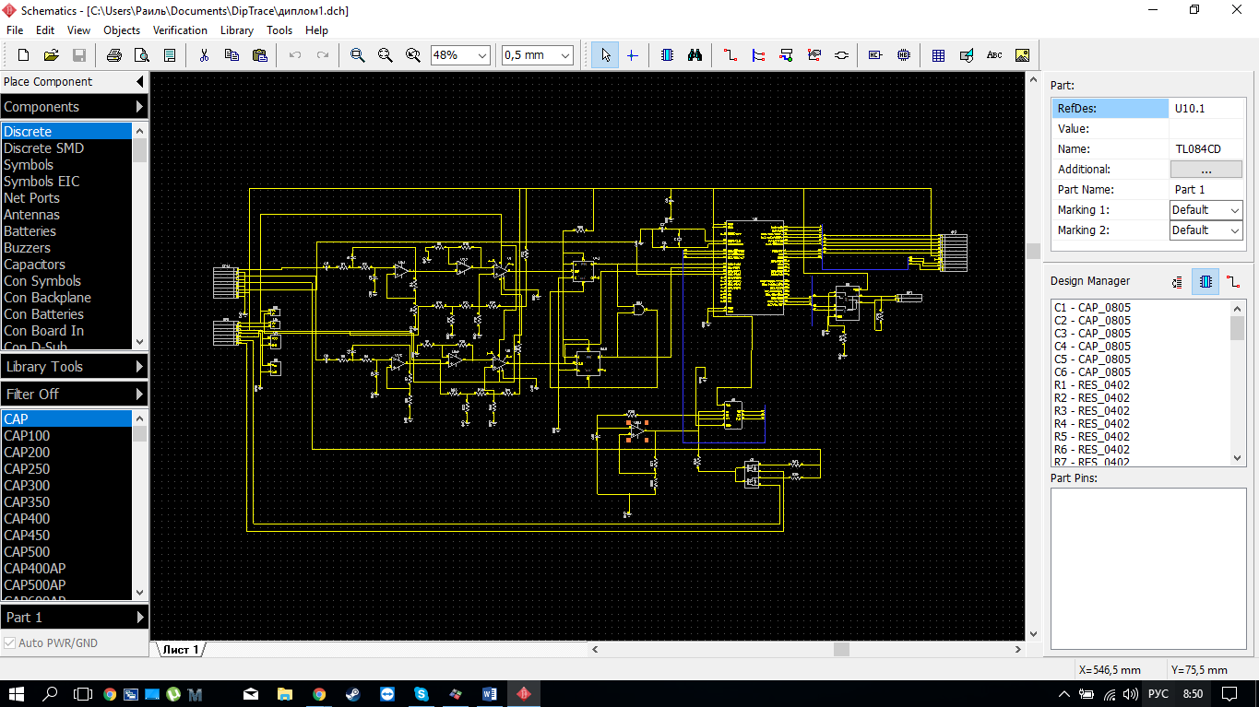Viewport: 1259px width, 707px height.
Task: Select the place table tool
Action: click(x=938, y=55)
